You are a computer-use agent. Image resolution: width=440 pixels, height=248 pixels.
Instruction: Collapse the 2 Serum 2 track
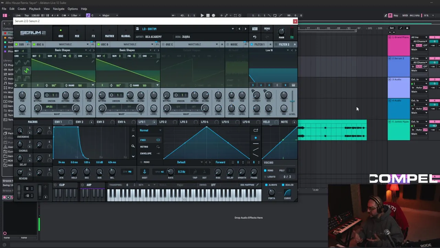point(390,58)
